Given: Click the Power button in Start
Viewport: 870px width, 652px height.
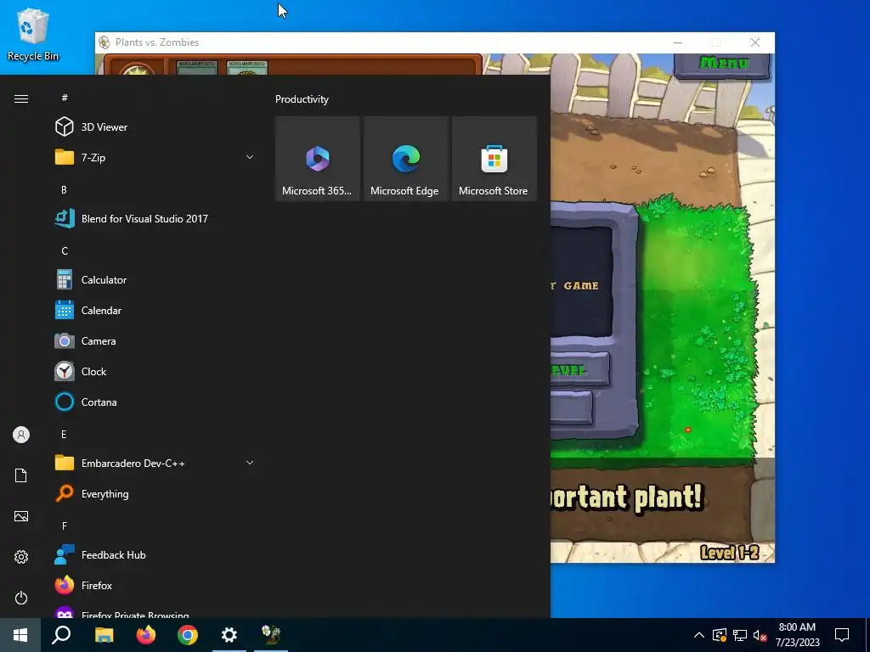Looking at the screenshot, I should [x=21, y=598].
